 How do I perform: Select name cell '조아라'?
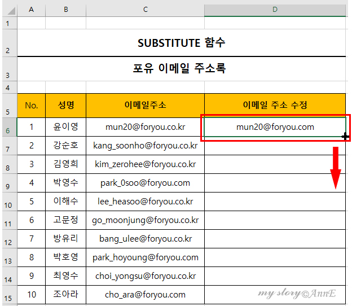66,295
